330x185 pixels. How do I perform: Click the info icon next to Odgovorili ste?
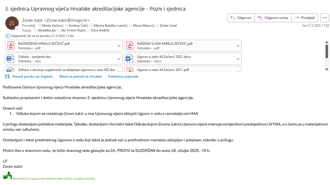[x=8, y=36]
